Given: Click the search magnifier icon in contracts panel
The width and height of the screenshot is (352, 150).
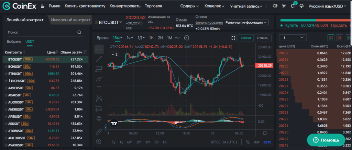Looking at the screenshot, I should coord(79,32).
